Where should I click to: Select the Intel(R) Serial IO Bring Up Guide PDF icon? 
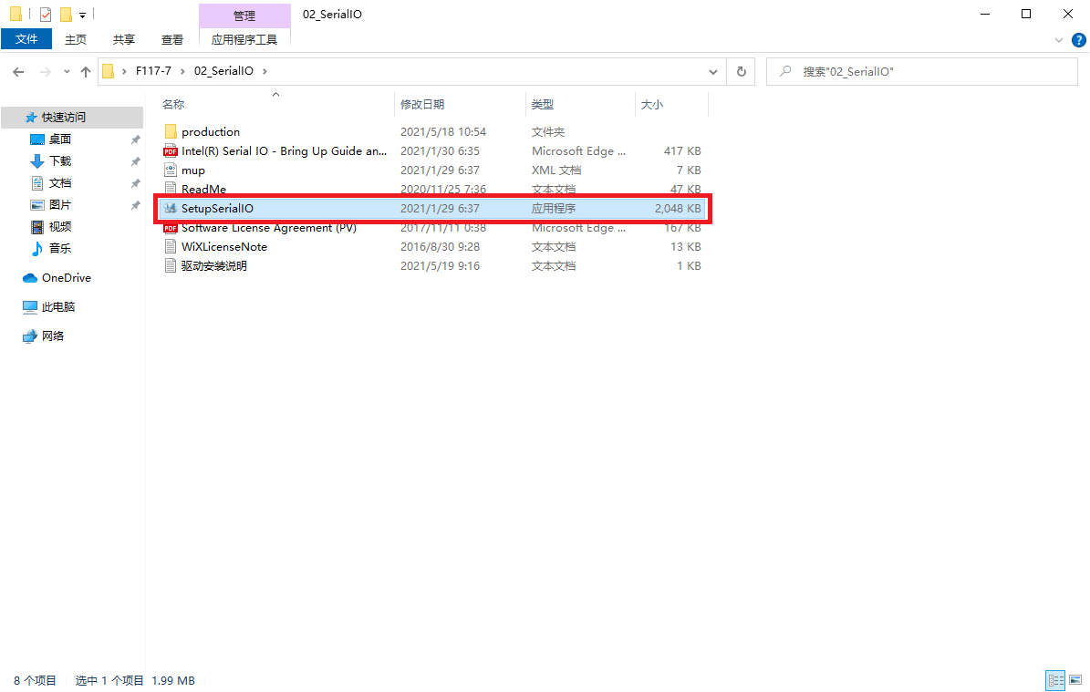coord(171,150)
